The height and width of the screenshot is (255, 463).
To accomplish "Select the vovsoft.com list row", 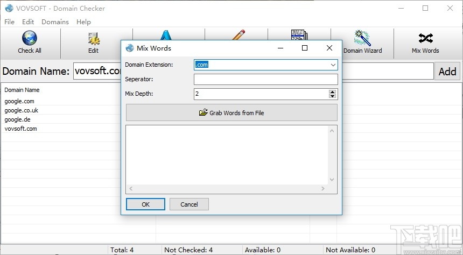I will [x=20, y=129].
